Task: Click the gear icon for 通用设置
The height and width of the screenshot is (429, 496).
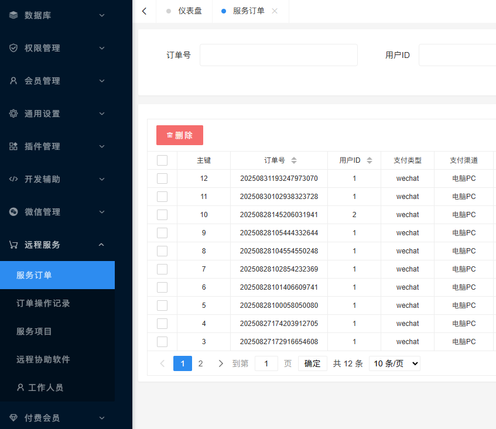Action: (x=13, y=114)
